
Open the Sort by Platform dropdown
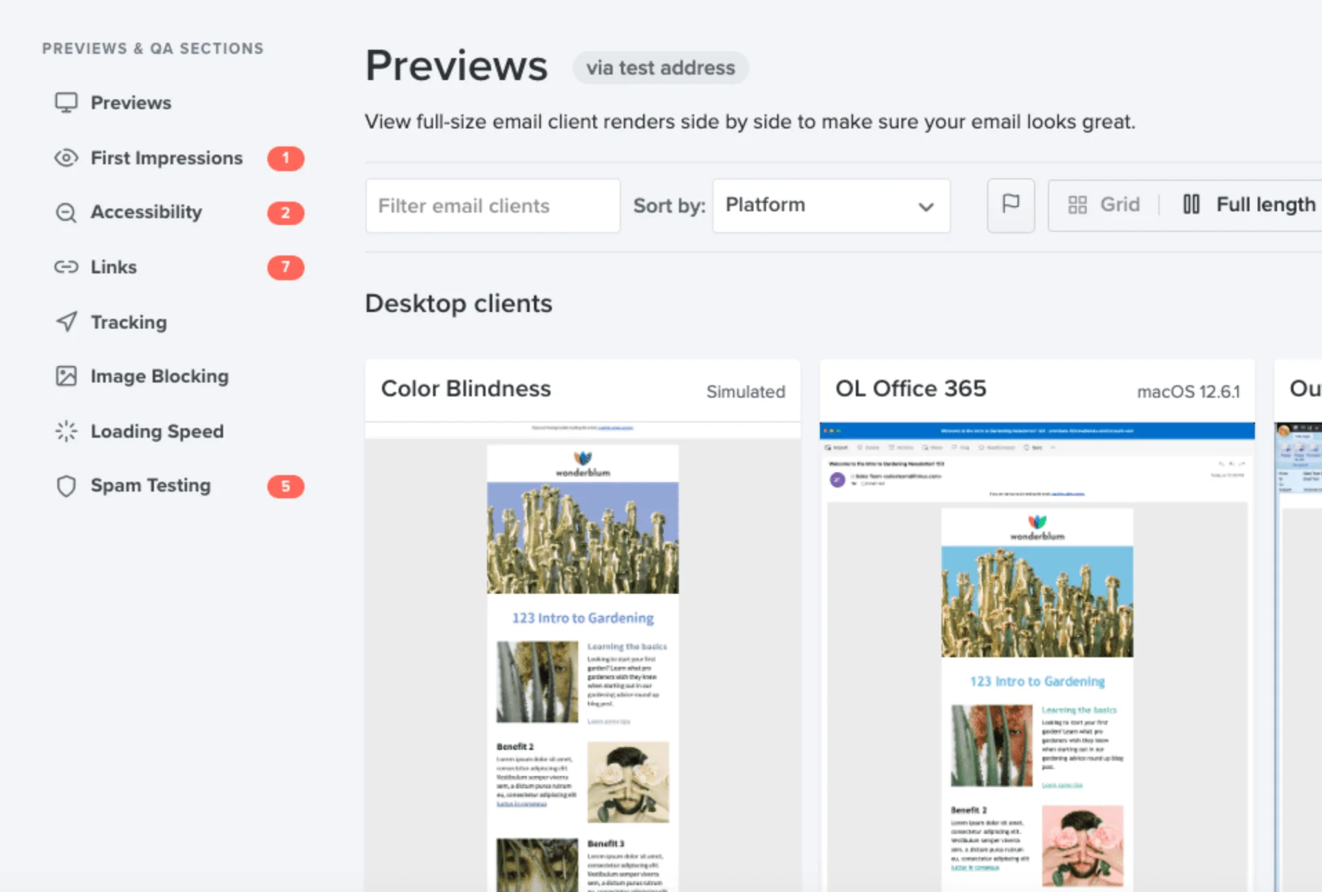pos(831,206)
